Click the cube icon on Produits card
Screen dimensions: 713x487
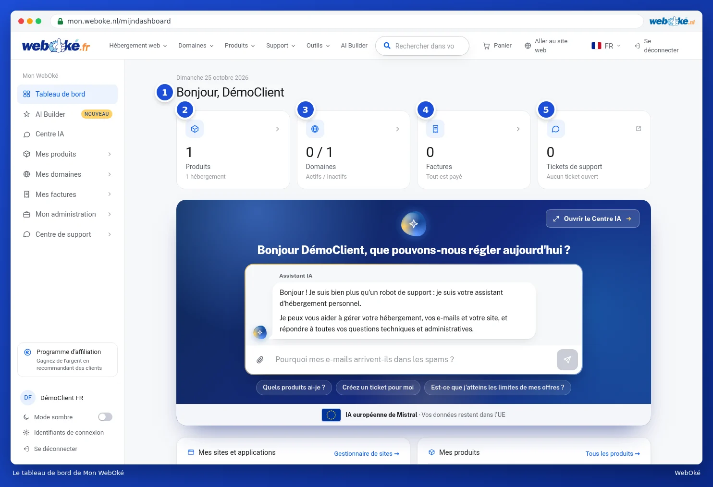(195, 129)
